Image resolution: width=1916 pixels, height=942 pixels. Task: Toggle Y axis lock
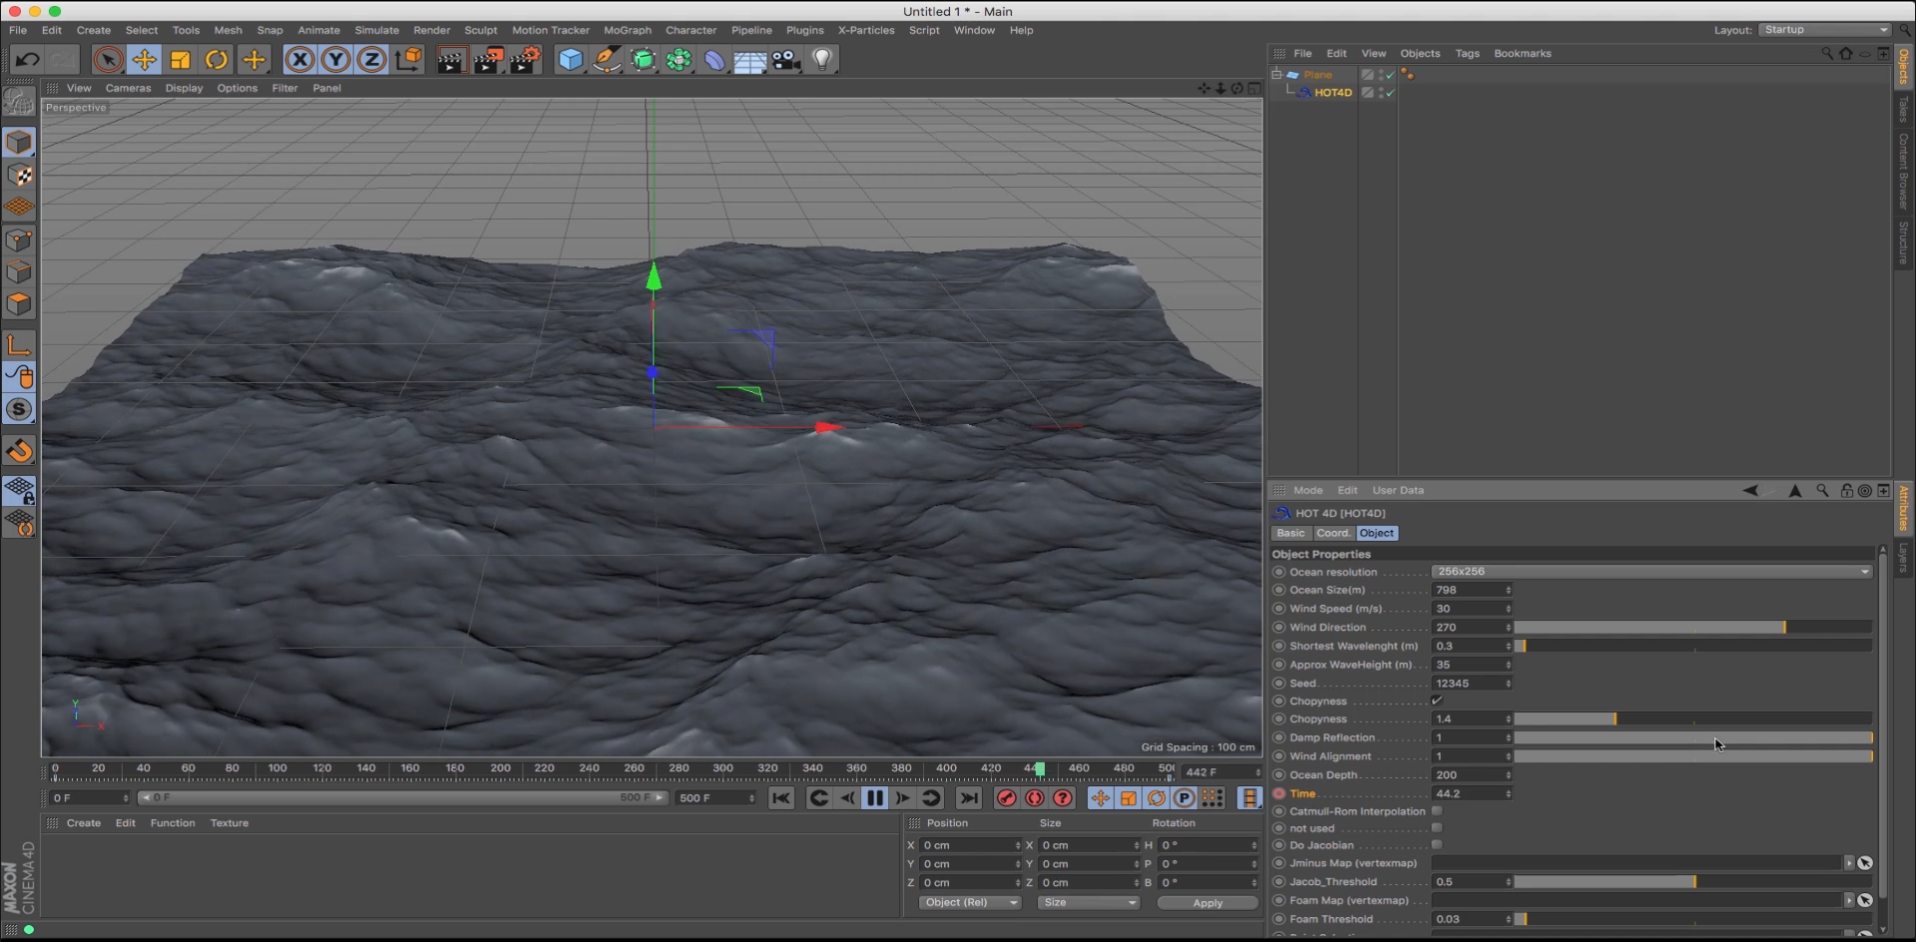335,60
